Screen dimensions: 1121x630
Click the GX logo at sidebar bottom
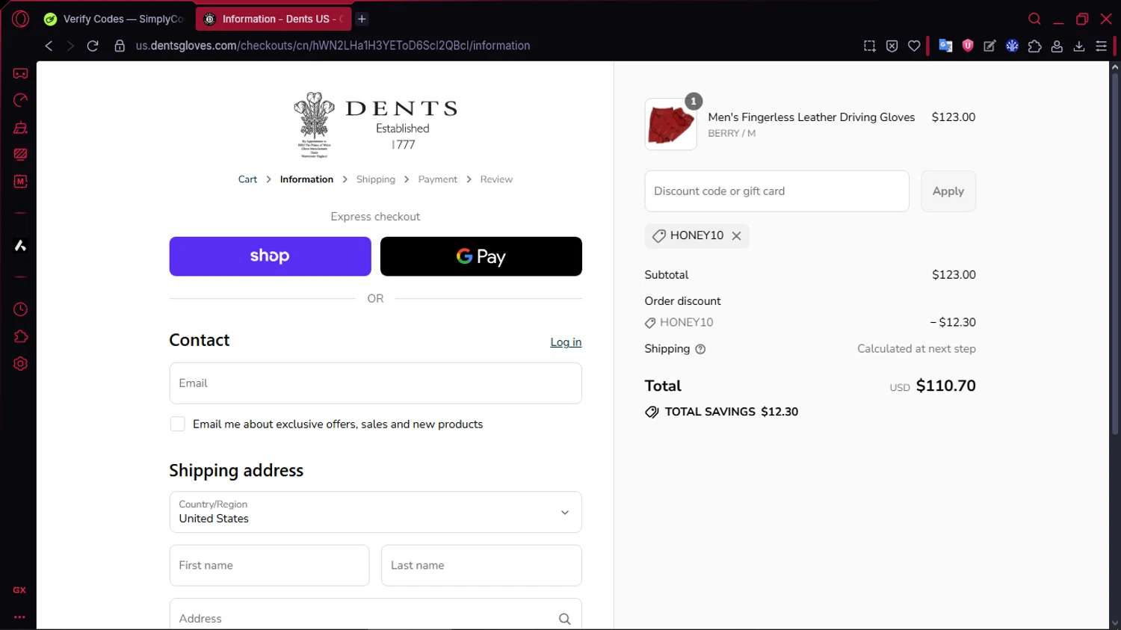(x=19, y=590)
